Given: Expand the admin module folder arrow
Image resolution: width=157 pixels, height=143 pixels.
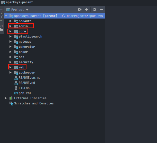Looking at the screenshot, I should point(11,26).
